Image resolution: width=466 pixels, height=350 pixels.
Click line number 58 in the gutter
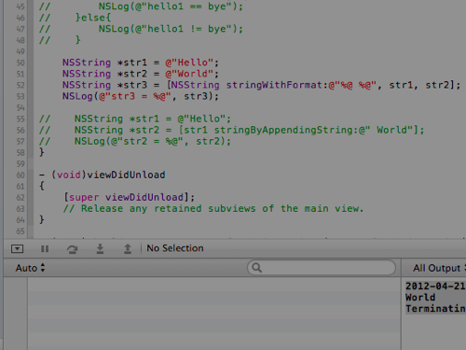[21, 153]
